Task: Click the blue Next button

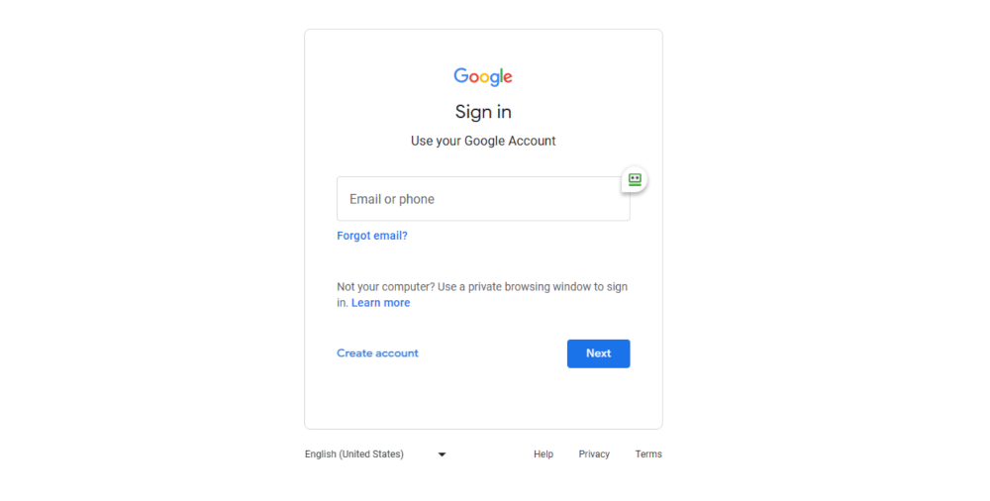Action: (599, 353)
